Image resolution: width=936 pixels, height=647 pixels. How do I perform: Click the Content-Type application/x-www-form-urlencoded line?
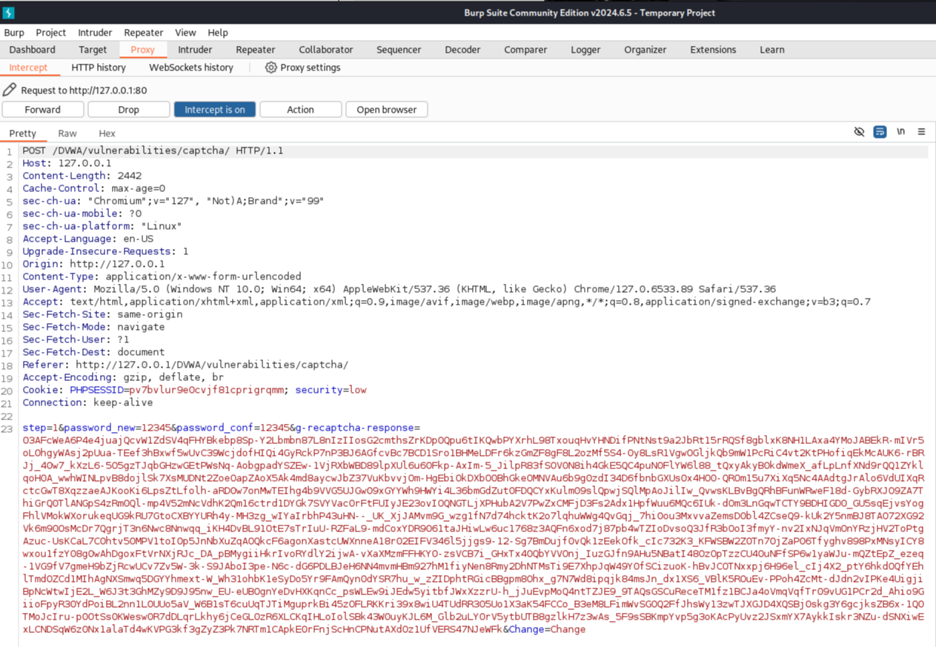point(162,277)
